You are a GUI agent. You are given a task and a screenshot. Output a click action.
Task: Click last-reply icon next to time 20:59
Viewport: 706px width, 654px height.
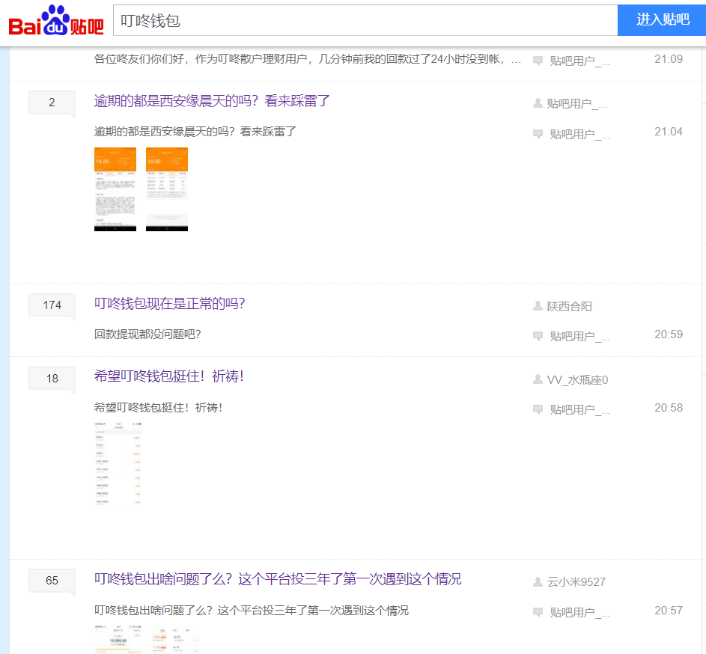[x=538, y=336]
